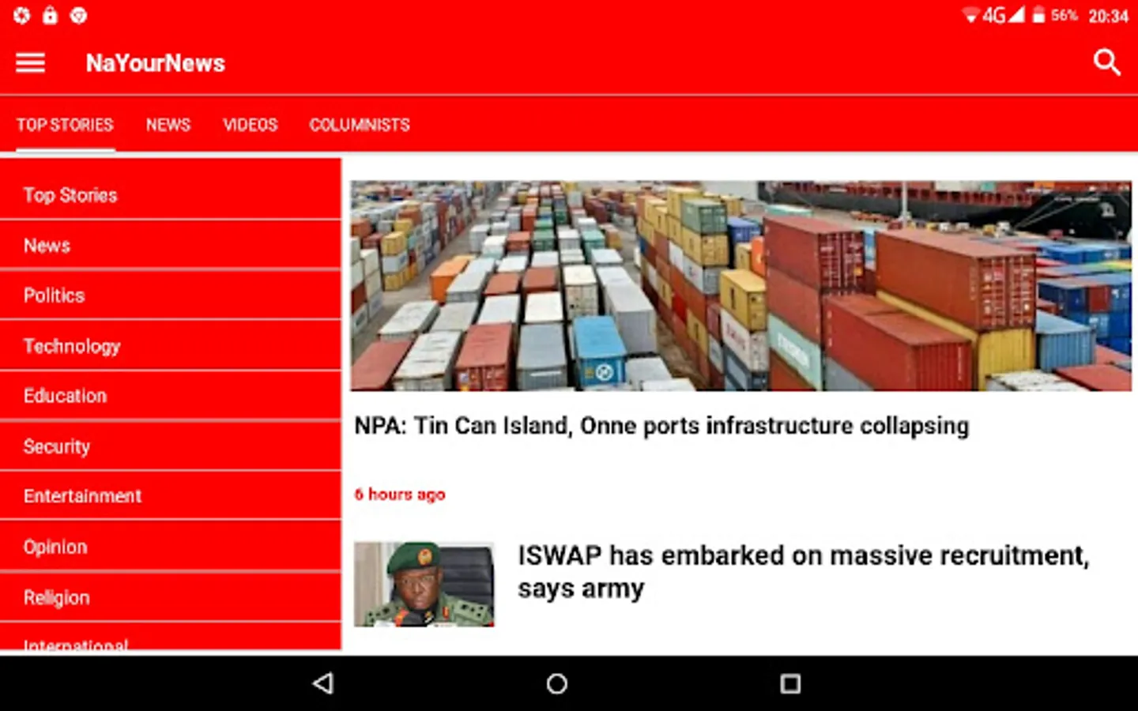1138x711 pixels.
Task: Tap the search magnifier icon
Action: (x=1106, y=62)
